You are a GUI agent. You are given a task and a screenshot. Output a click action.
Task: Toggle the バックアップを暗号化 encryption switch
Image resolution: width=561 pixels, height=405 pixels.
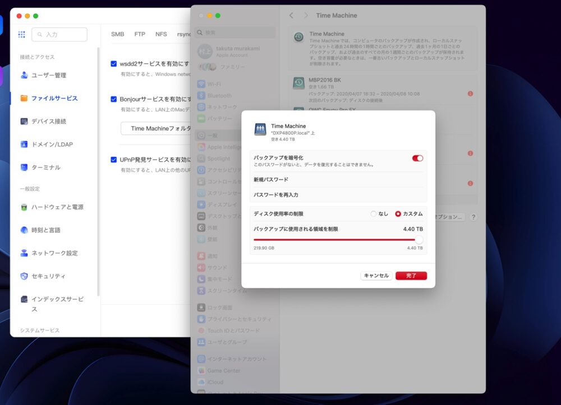pos(417,159)
